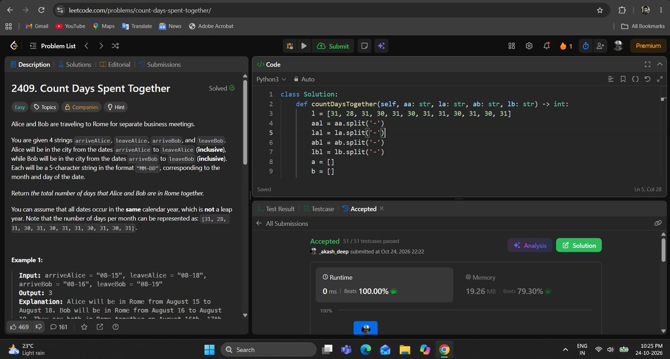Viewport: 670px width, 359px height.
Task: Open the Testcase tab
Action: pos(318,209)
